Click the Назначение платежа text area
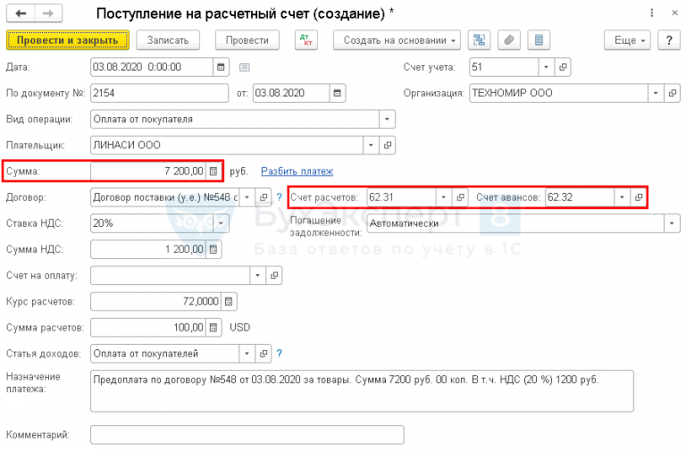The width and height of the screenshot is (686, 452). 362,390
